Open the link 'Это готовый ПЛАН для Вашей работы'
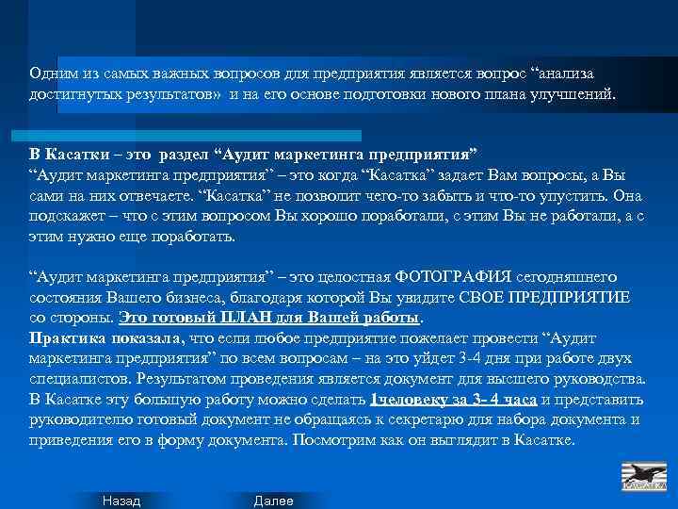This screenshot has width=678, height=509. 269,318
